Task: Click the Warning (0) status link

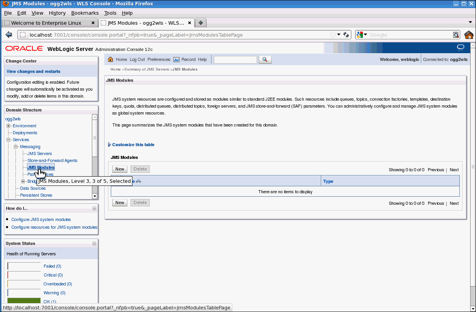Action: point(54,293)
